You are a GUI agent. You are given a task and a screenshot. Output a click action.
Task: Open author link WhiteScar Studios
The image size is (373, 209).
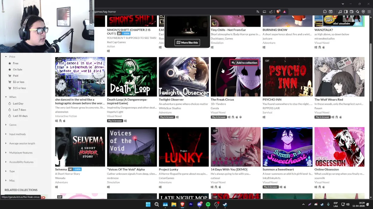click(x=170, y=108)
